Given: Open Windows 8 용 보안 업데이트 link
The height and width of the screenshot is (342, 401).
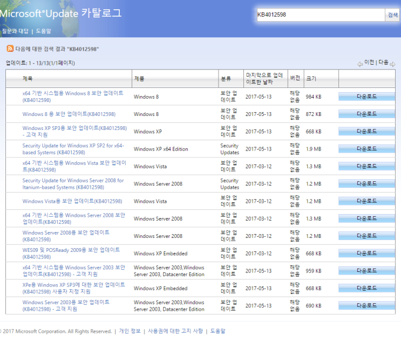Looking at the screenshot, I should point(69,114).
